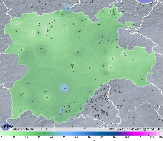Click the vertical station cluster in the map center

pos(73,67)
